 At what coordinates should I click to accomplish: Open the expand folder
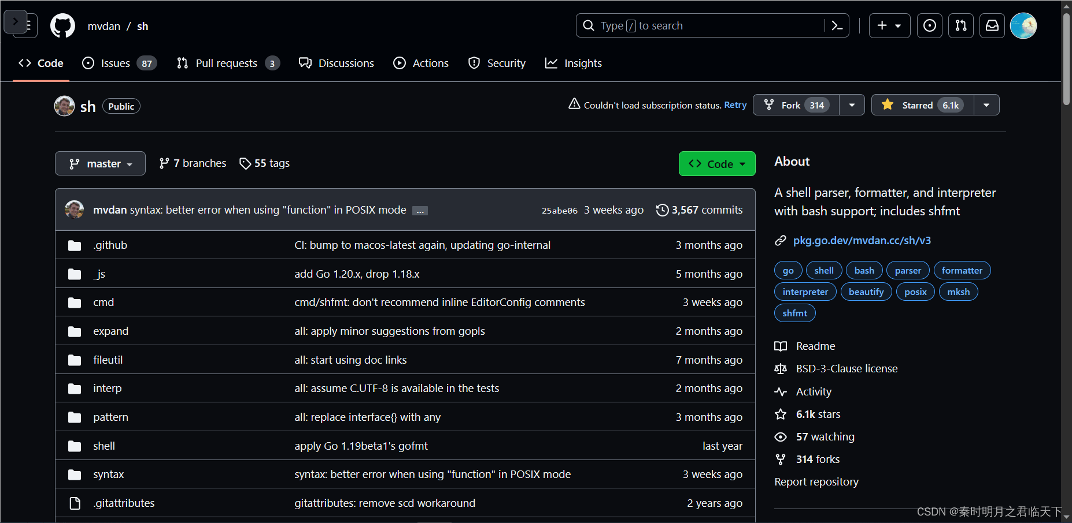110,331
